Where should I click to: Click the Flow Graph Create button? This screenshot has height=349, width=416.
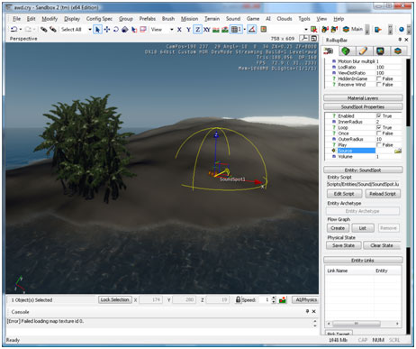coord(338,228)
